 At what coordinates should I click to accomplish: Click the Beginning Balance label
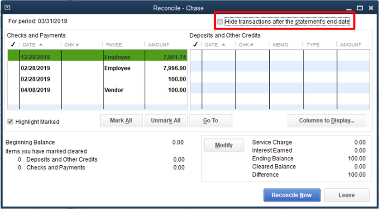pos(30,142)
